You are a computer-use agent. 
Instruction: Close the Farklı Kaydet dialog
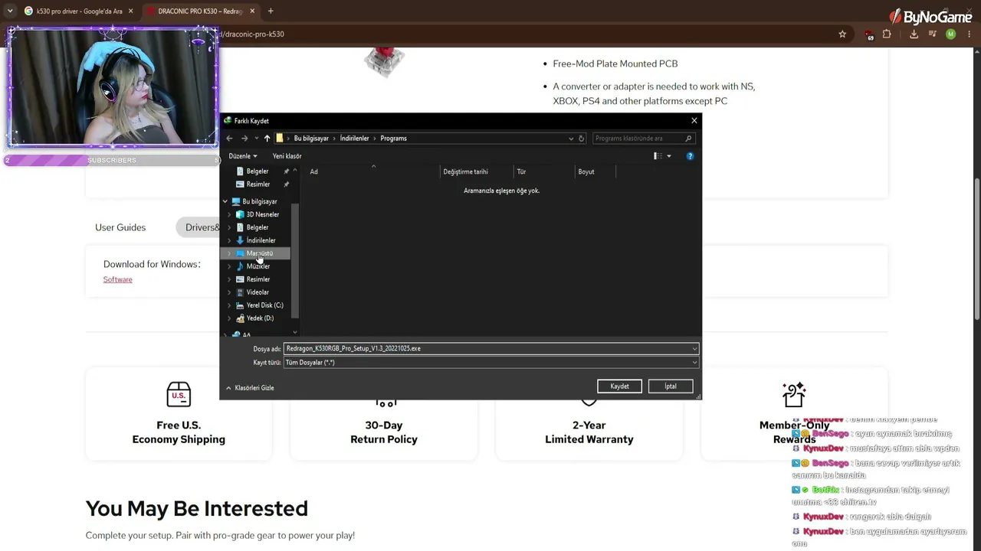click(x=694, y=121)
